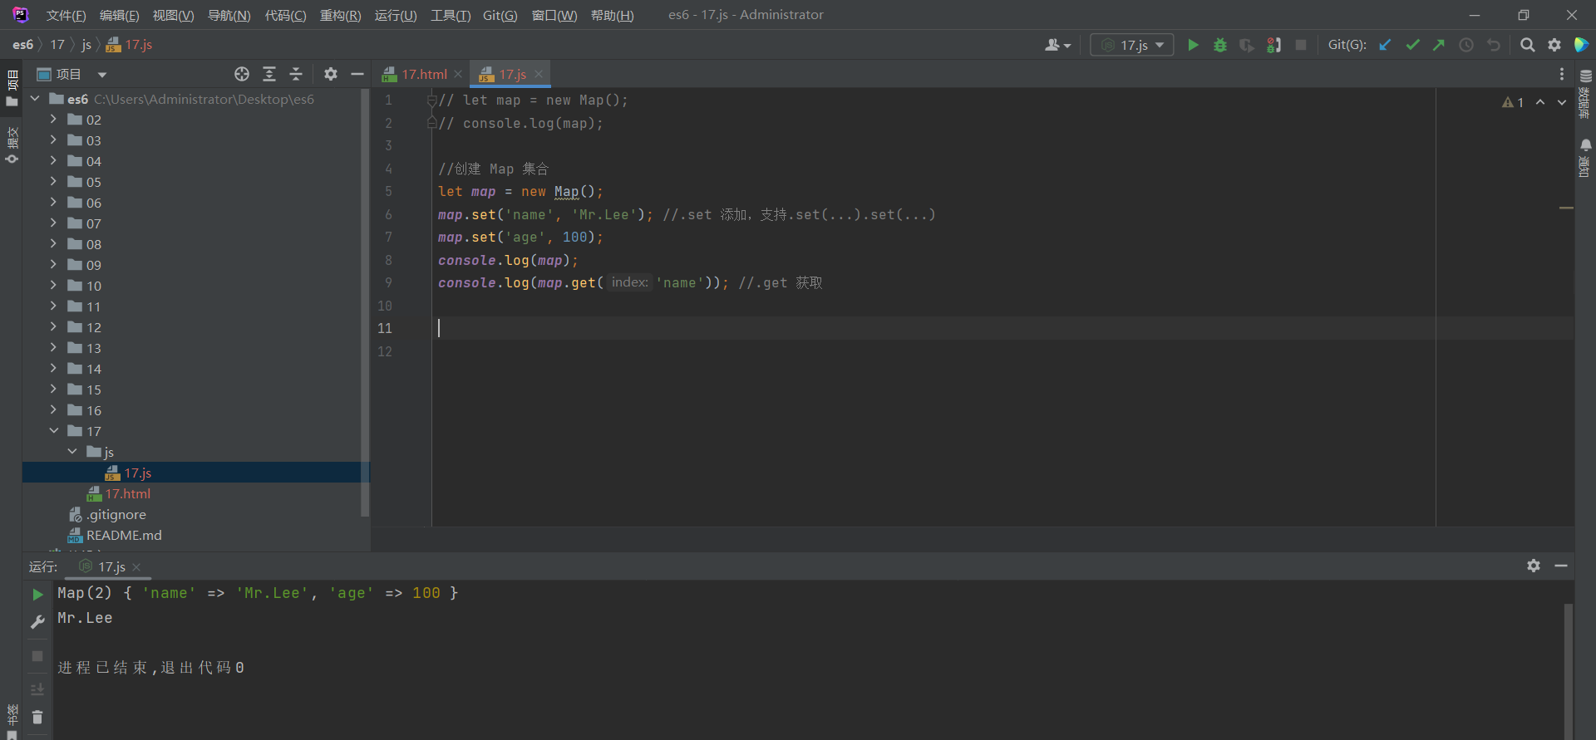This screenshot has height=740, width=1596.
Task: Close the 17.js run tab
Action: (x=136, y=567)
